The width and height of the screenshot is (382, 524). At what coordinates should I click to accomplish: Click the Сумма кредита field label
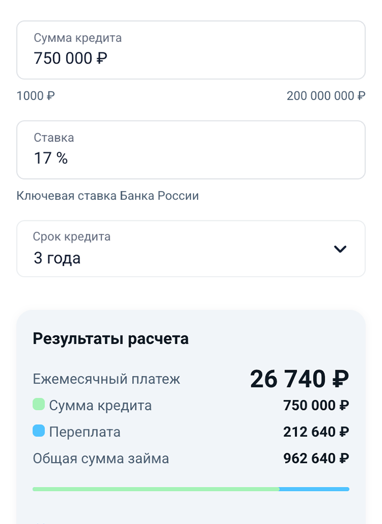(x=77, y=38)
